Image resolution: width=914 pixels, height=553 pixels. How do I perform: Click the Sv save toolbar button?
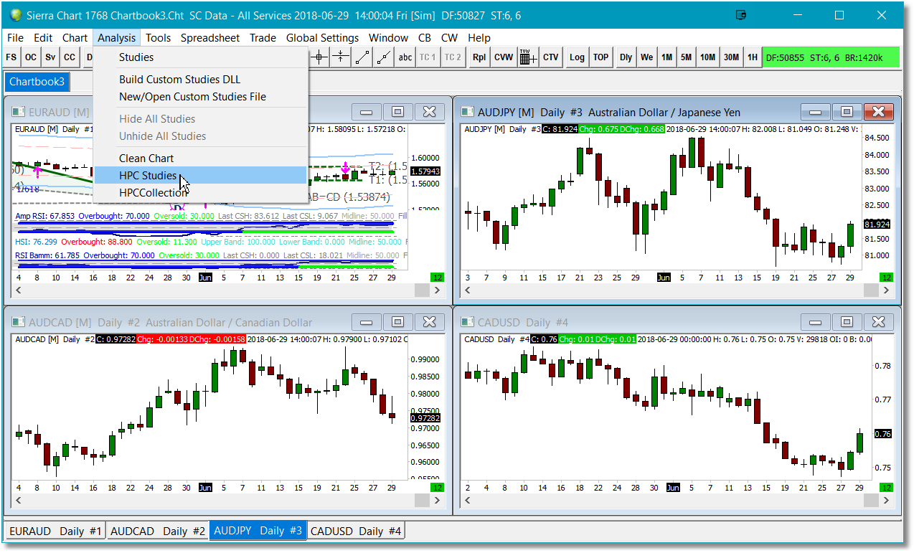pyautogui.click(x=50, y=57)
